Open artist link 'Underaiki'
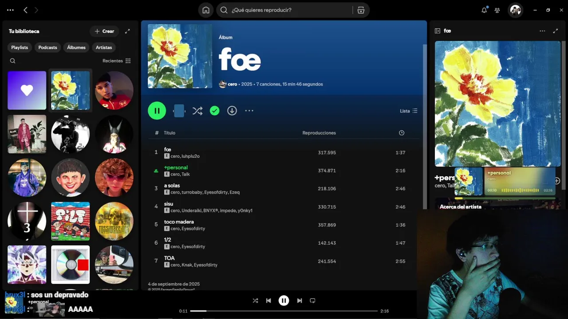Screen dimensions: 568x319 191,210
